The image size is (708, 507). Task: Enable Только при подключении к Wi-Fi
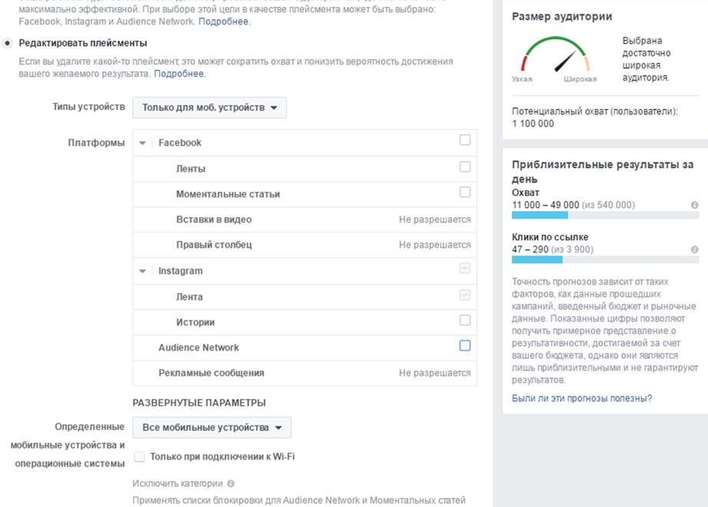click(140, 457)
